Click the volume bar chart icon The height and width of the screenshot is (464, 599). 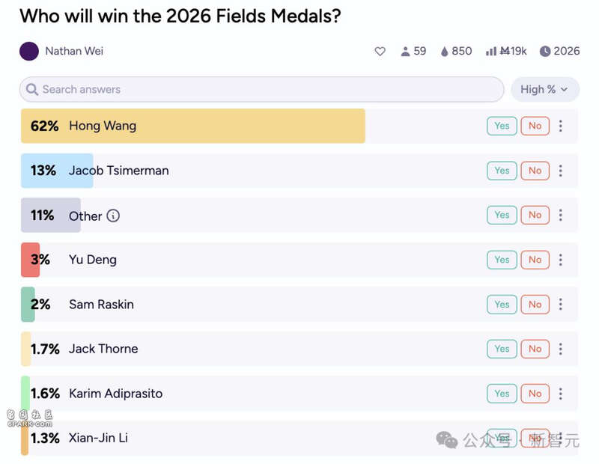491,52
